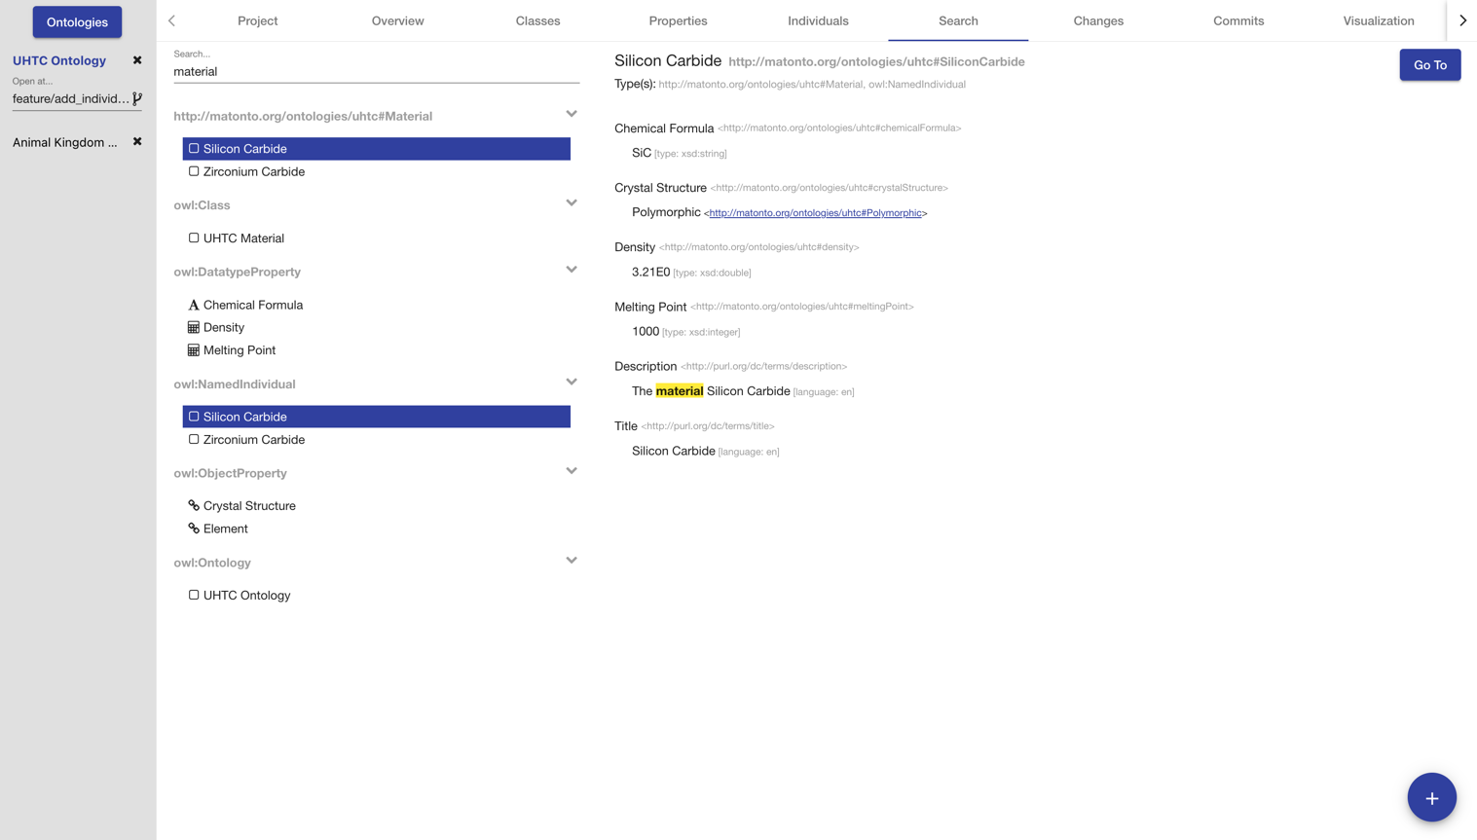1477x840 pixels.
Task: Click the calculator icon next to Melting Point
Action: tap(193, 350)
